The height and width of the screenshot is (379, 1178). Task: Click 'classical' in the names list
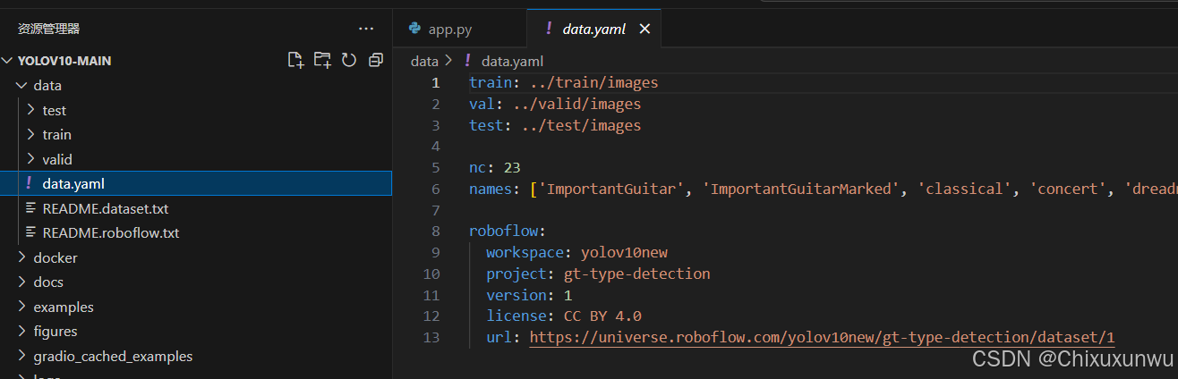(x=966, y=189)
